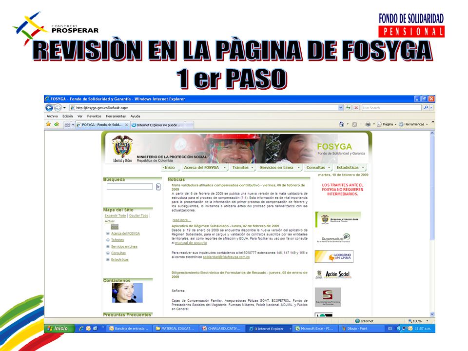Open the Trámites navigation menu
Viewport: 468px width, 351px height.
(x=243, y=167)
